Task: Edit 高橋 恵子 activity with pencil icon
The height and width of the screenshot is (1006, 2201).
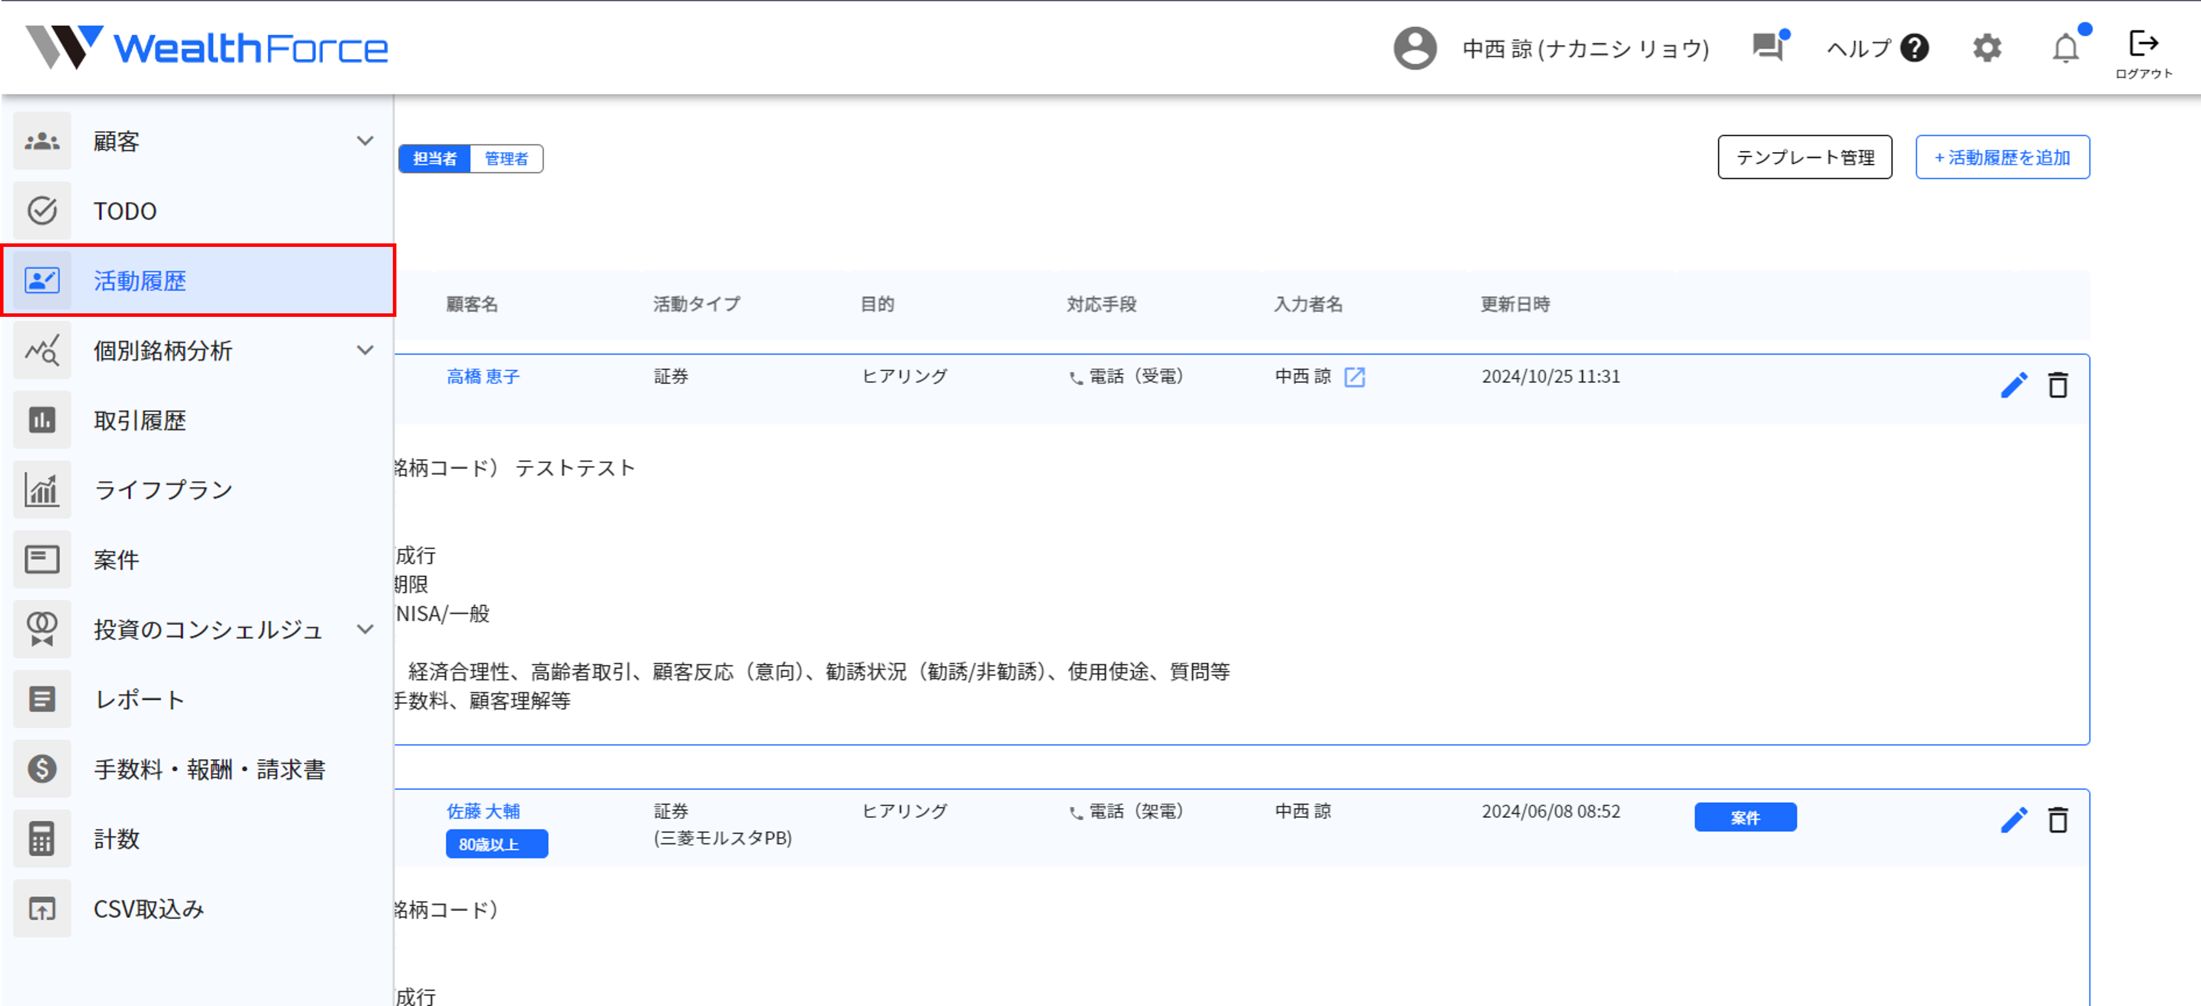Action: click(2013, 385)
